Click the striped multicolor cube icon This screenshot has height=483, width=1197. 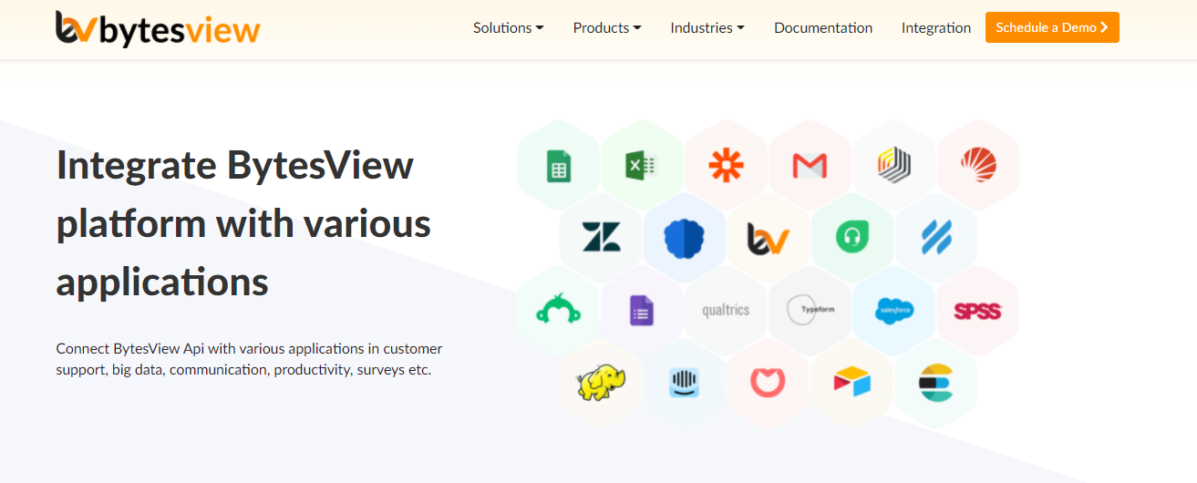coord(894,166)
